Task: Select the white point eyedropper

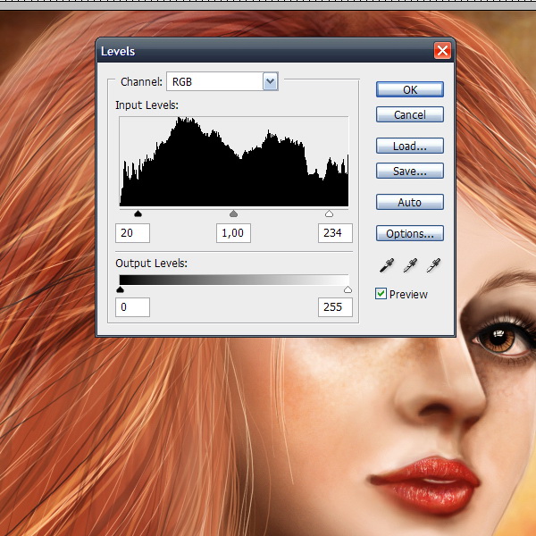Action: (x=433, y=265)
